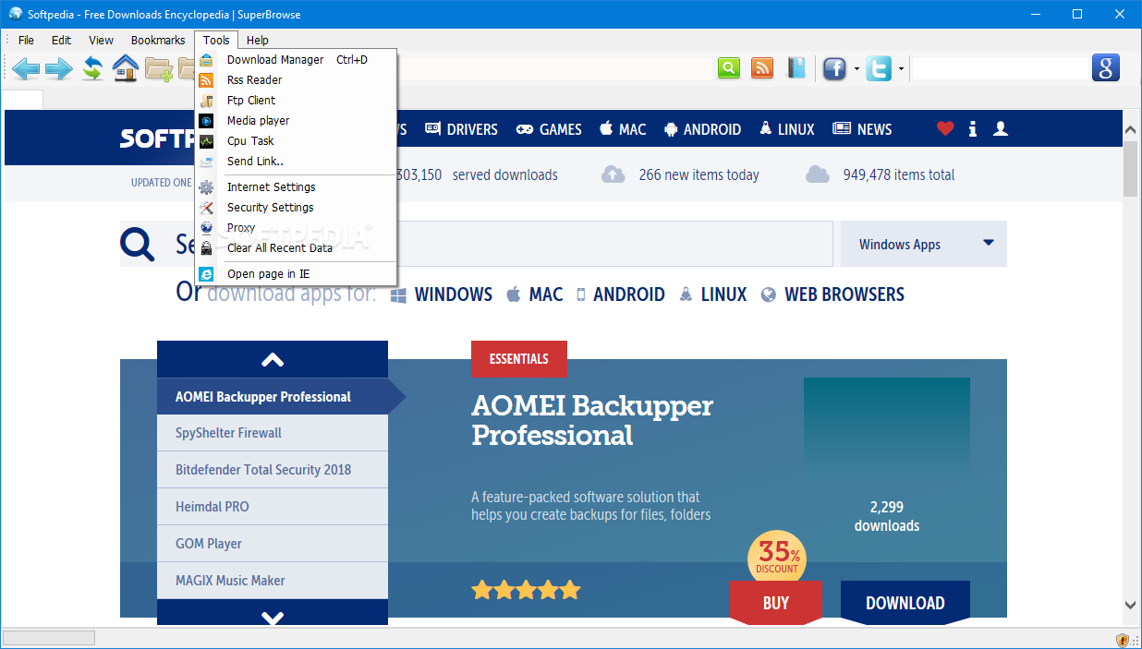Screen dimensions: 1142x649
Task: Open the orange RSS feed toolbar icon
Action: point(762,68)
